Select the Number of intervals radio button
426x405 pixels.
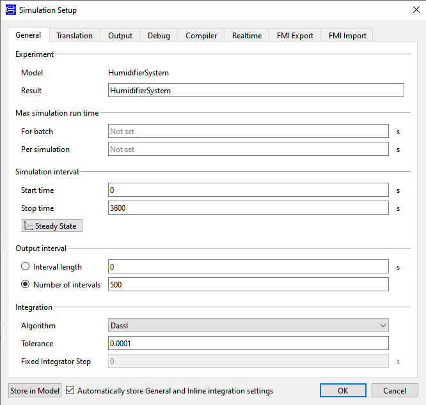[x=26, y=285]
